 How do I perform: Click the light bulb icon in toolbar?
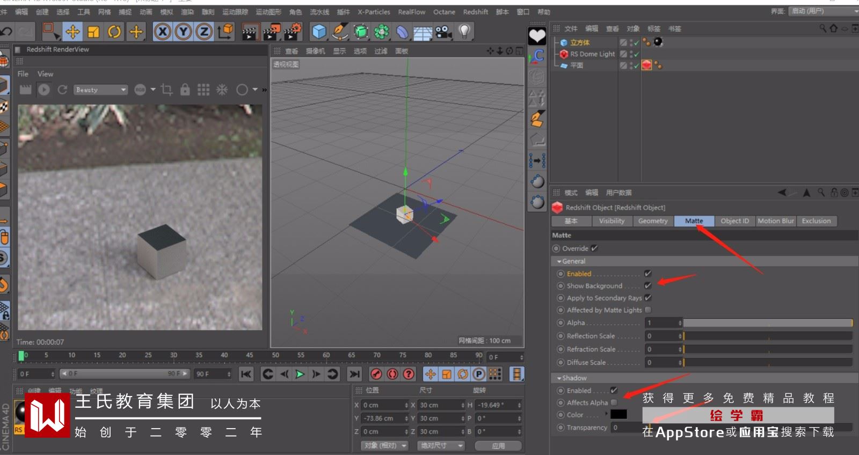(x=465, y=32)
